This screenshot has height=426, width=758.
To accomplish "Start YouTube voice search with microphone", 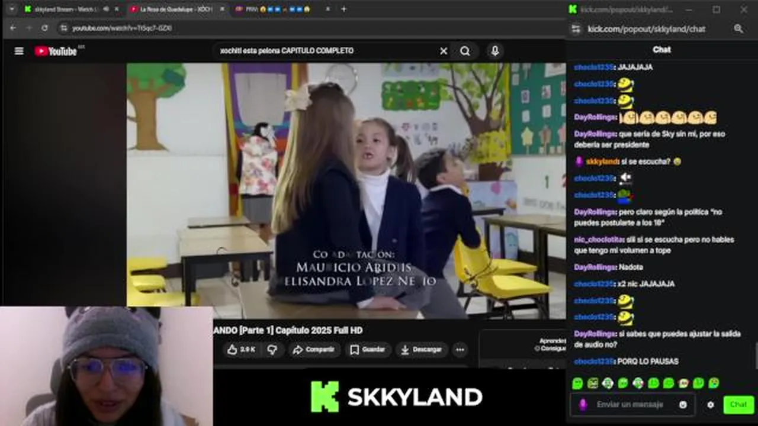I will click(x=494, y=51).
